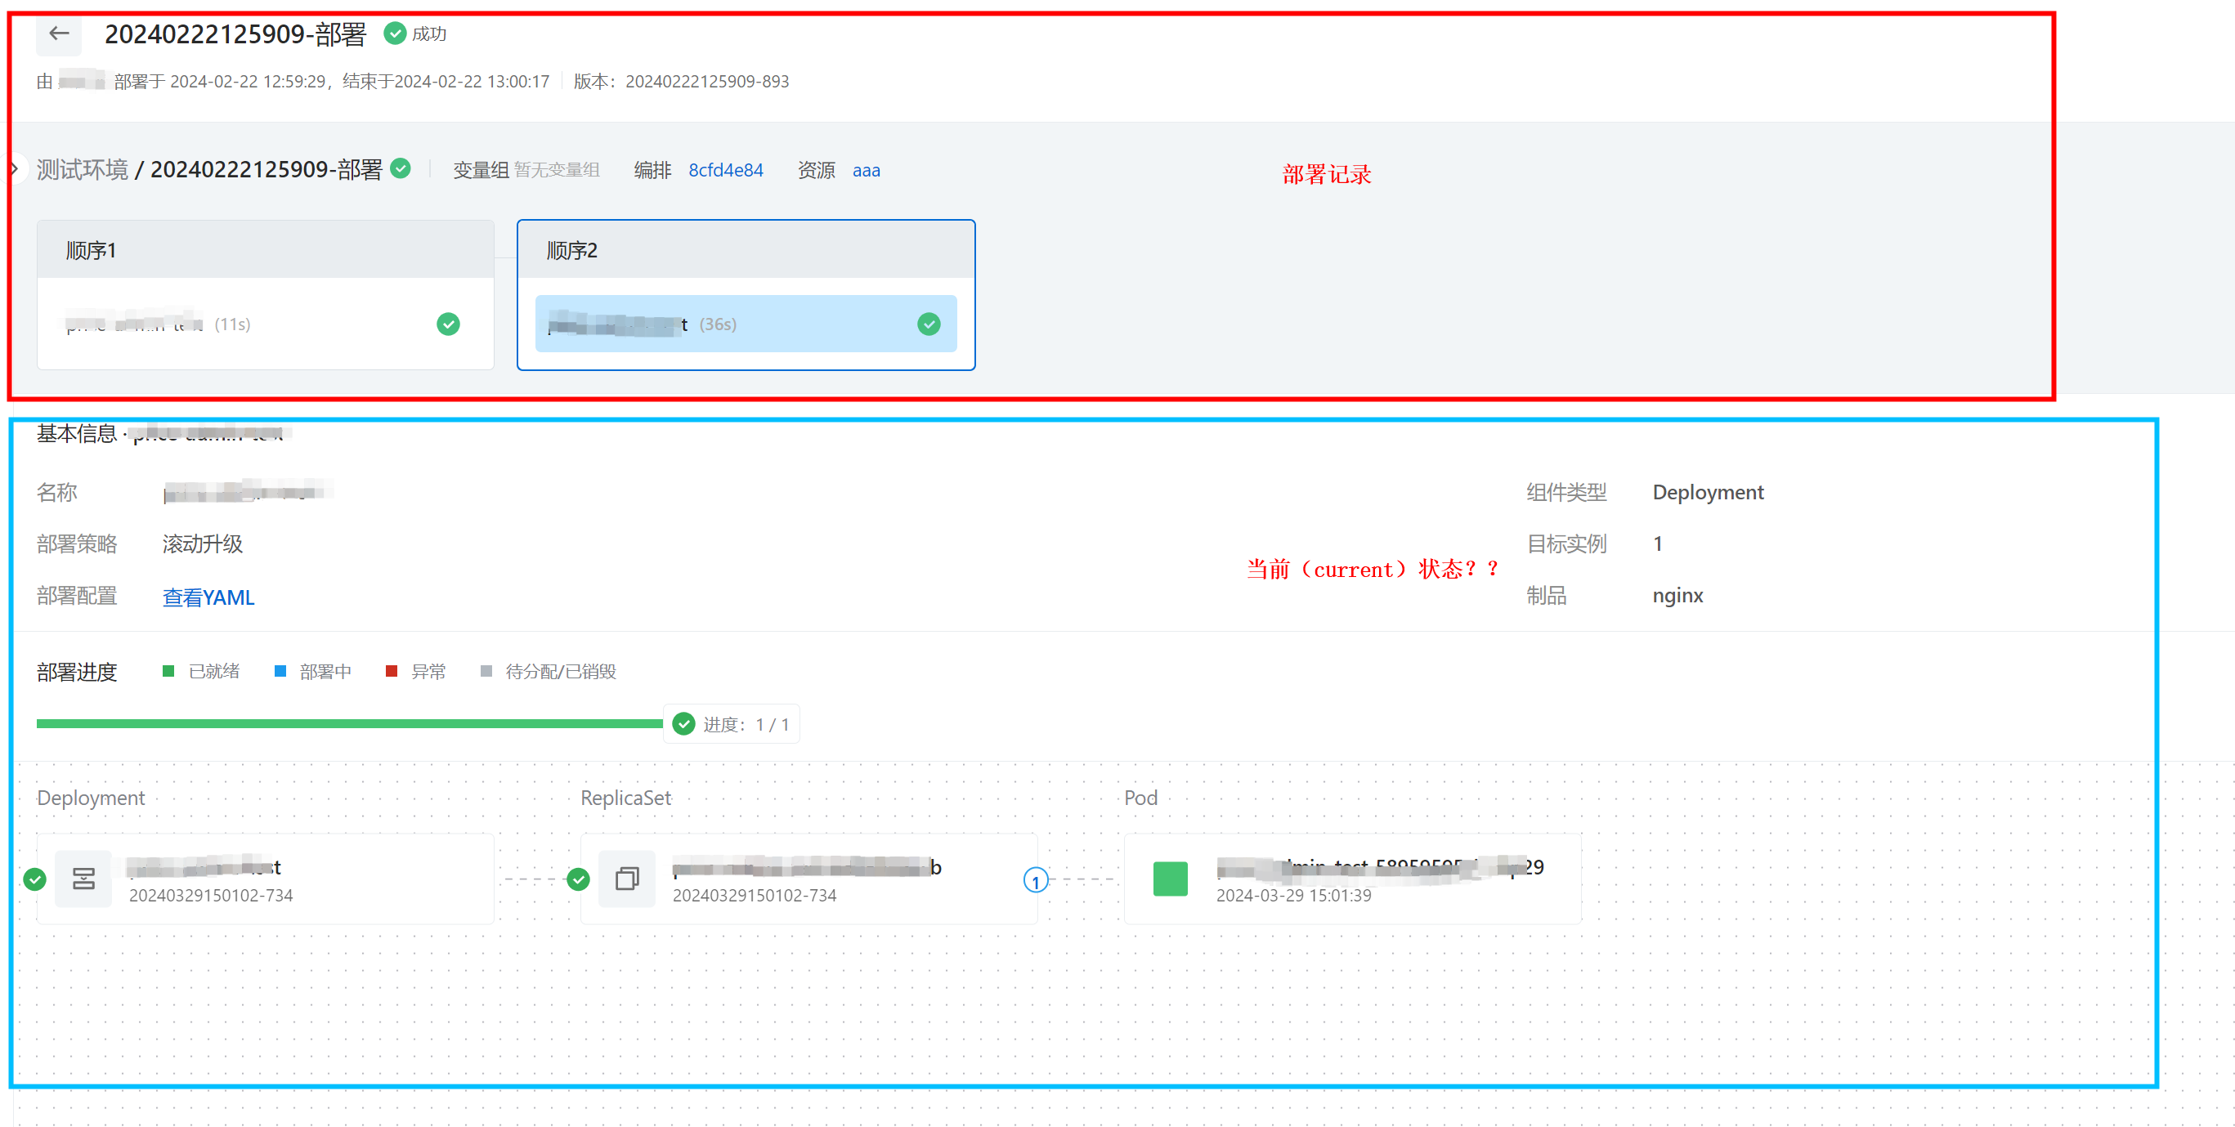The width and height of the screenshot is (2235, 1127).
Task: Click the title 20240222125909-部署
Action: click(235, 34)
